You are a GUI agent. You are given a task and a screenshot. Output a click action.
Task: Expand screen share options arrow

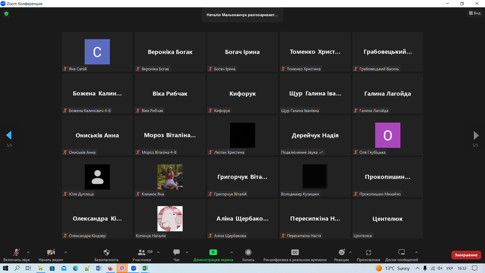pos(232,252)
